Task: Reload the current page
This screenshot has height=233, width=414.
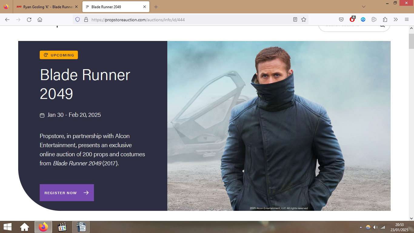Action: [x=29, y=19]
